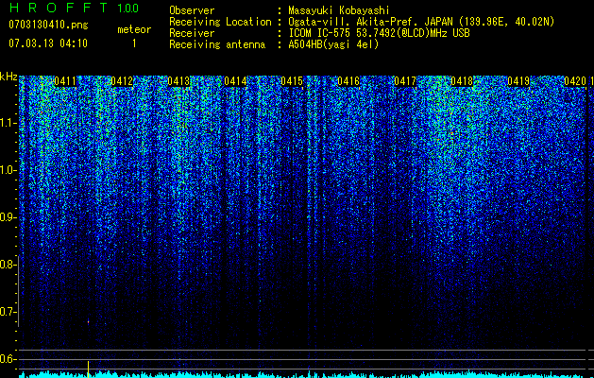Click the kHz axis unit label

coord(8,77)
